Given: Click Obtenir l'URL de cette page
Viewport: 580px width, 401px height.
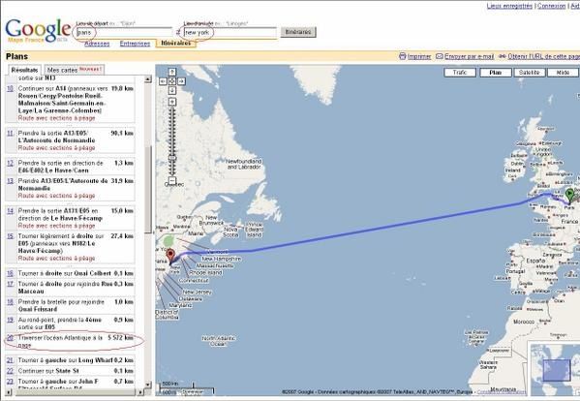Looking at the screenshot, I should pos(544,56).
